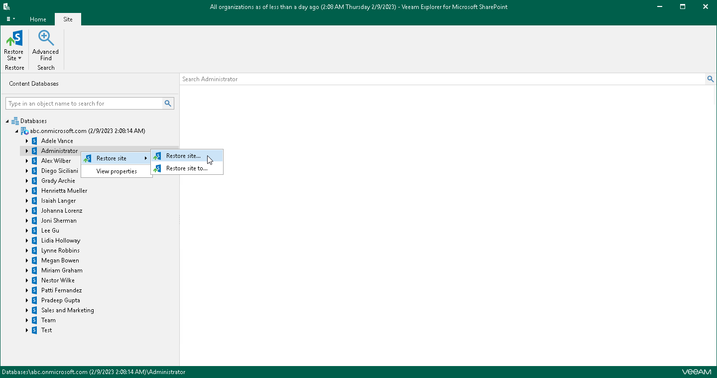Click the Veeam logo in the status bar
This screenshot has width=717, height=378.
697,372
